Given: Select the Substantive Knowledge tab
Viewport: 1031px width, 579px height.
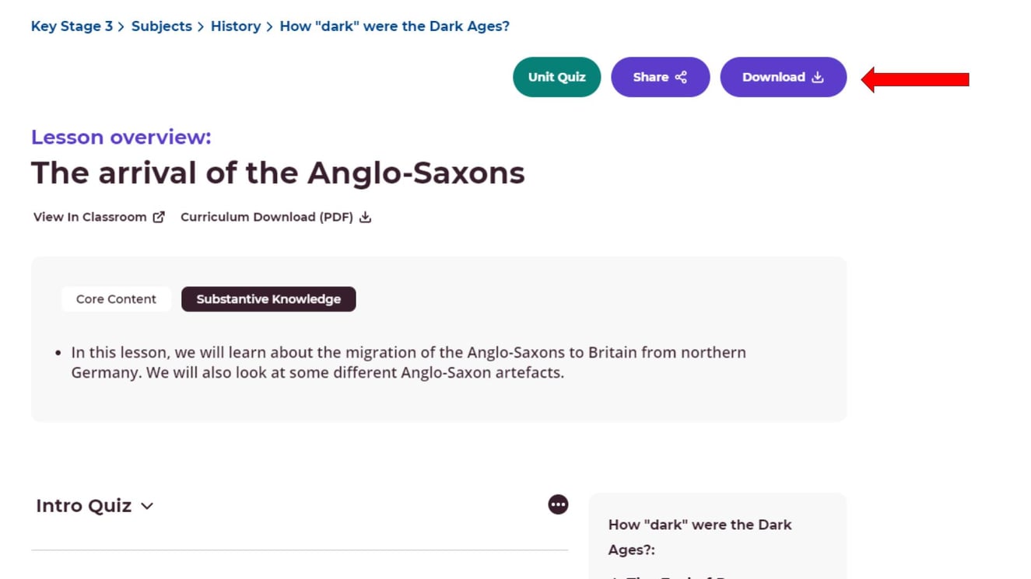Looking at the screenshot, I should (268, 299).
